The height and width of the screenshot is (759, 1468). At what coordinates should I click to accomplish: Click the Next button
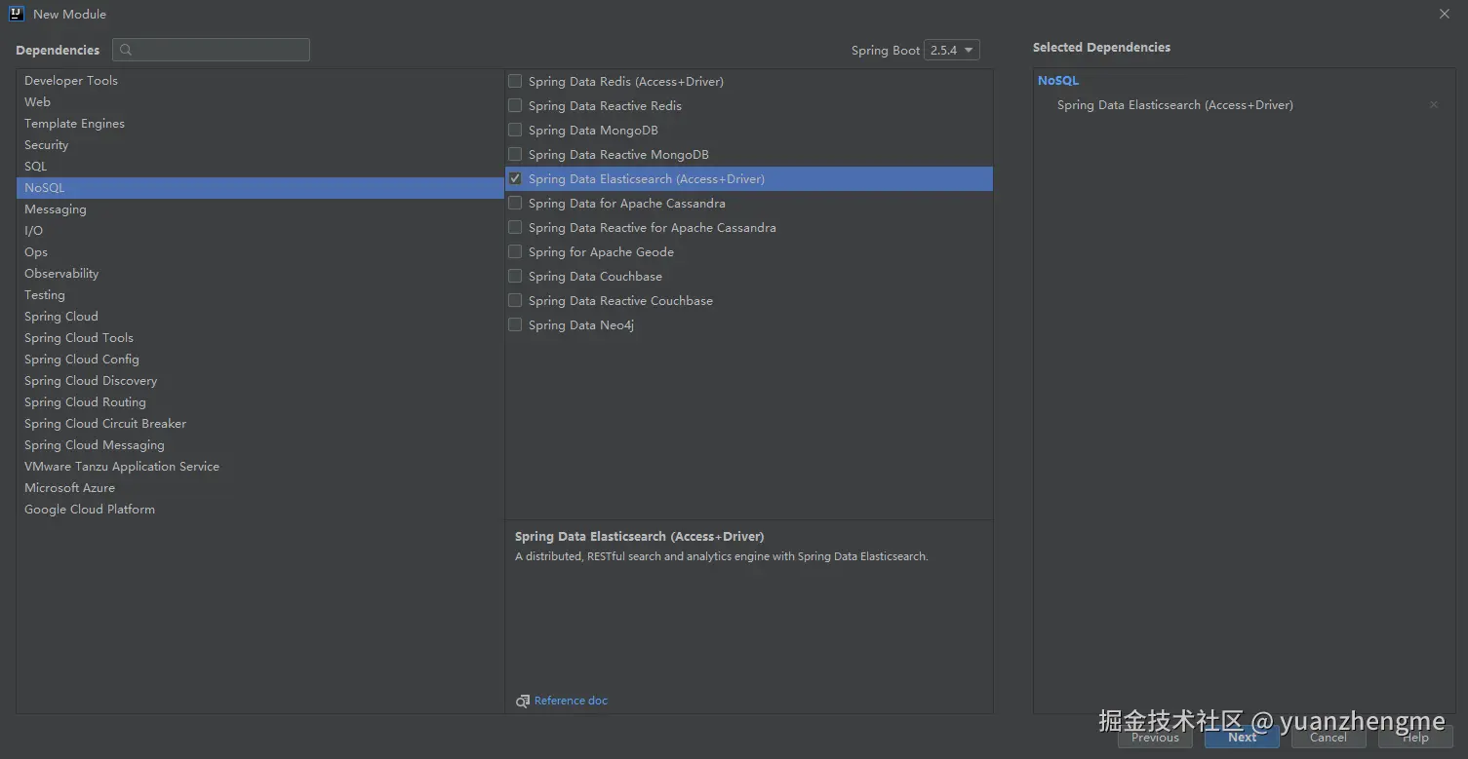pyautogui.click(x=1242, y=738)
